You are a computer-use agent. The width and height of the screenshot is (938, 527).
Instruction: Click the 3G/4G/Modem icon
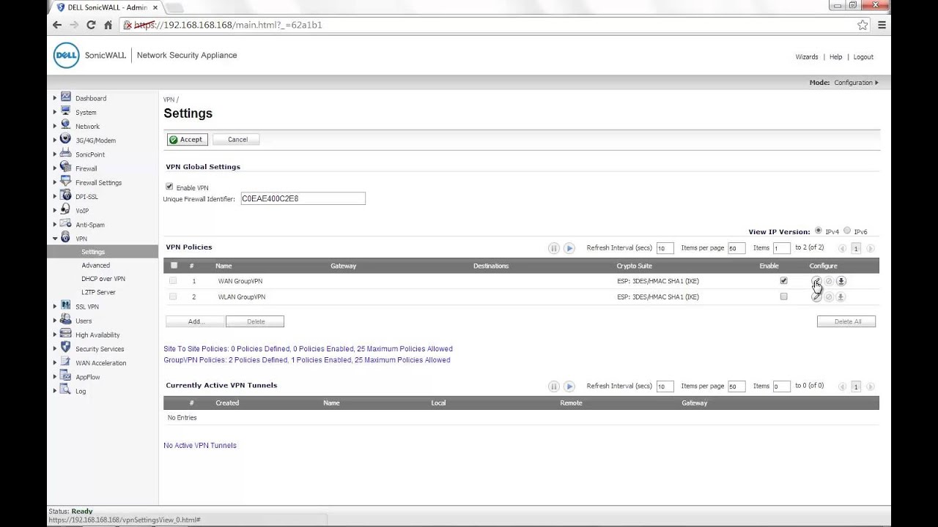click(x=66, y=139)
